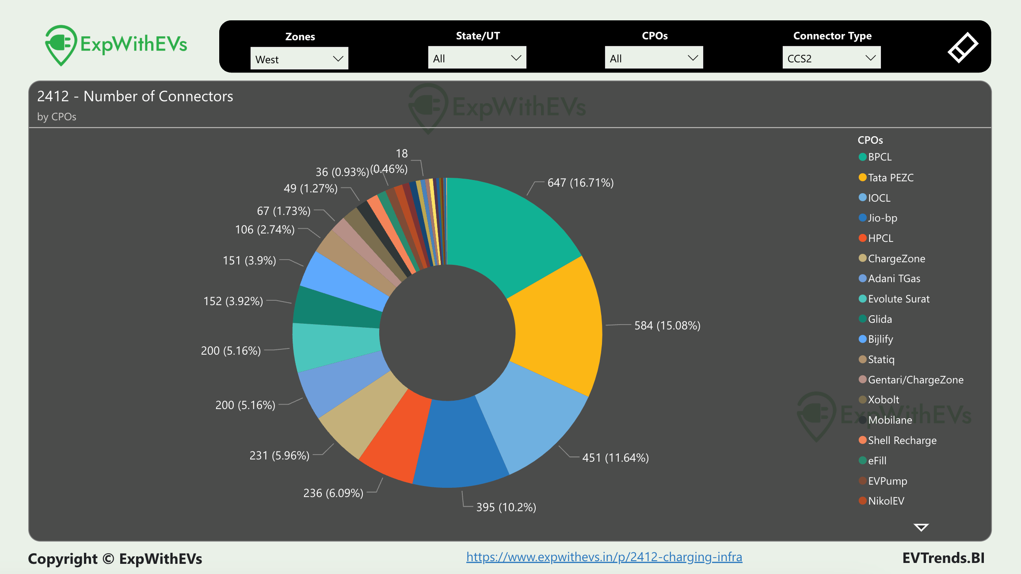Click the 36 (0.93%) data label
This screenshot has height=574, width=1021.
coord(342,172)
